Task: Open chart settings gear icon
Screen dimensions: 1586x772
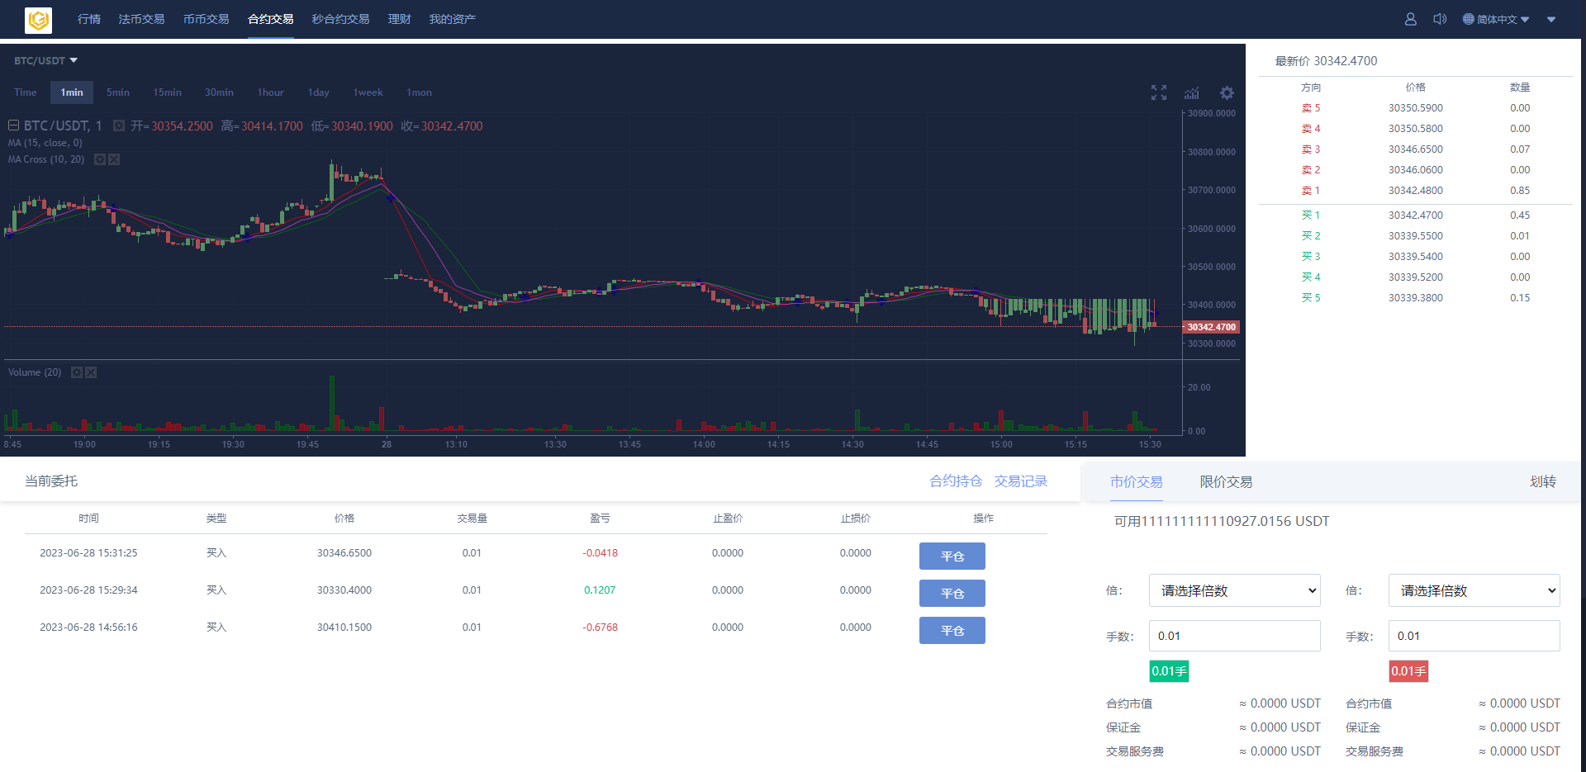Action: pos(1227,93)
